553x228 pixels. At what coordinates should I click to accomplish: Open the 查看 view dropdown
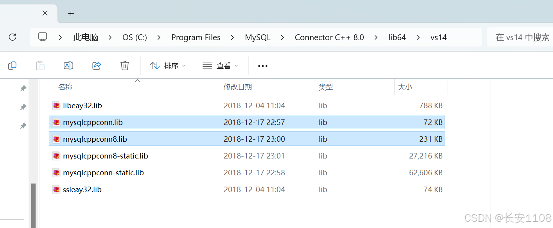tap(220, 66)
